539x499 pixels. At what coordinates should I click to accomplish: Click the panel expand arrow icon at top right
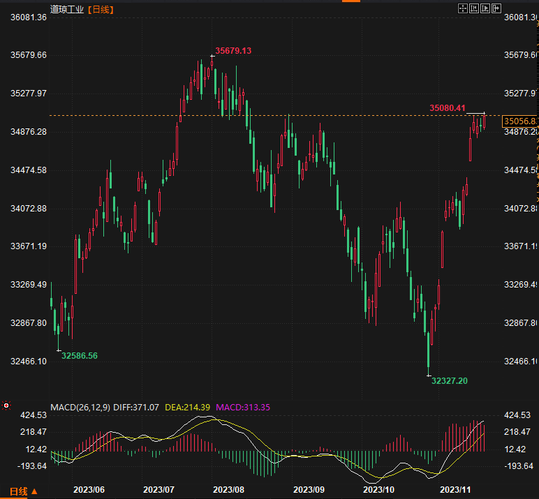[x=496, y=9]
